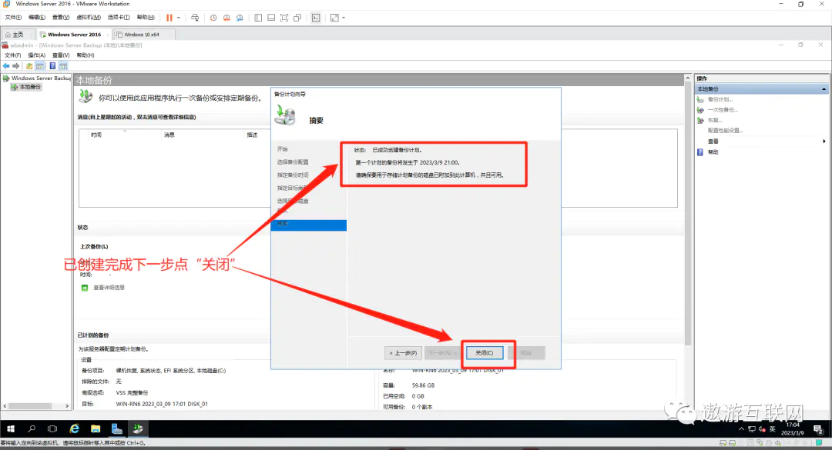Screen dimensions: 832x450
Task: Click the 描述 column header
Action: coord(252,135)
